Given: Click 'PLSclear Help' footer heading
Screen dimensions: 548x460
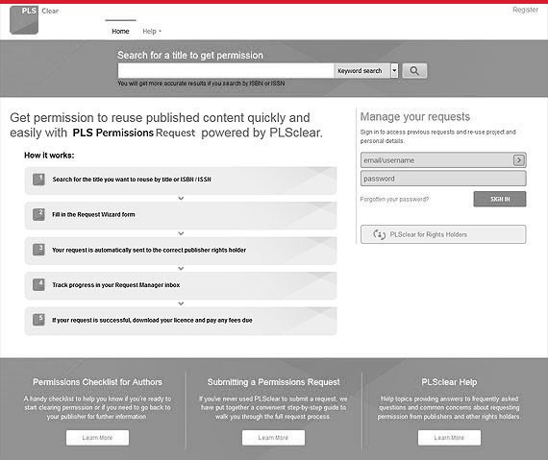Looking at the screenshot, I should point(449,382).
